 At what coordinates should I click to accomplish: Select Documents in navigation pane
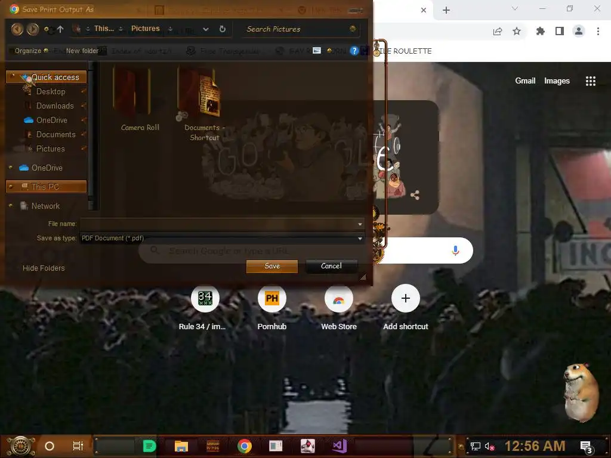pyautogui.click(x=55, y=134)
